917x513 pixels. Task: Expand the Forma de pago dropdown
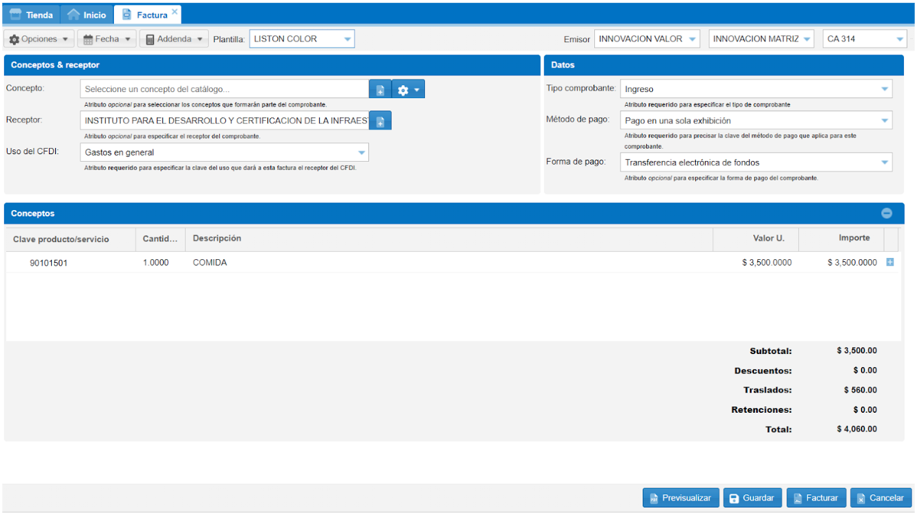[x=884, y=162]
